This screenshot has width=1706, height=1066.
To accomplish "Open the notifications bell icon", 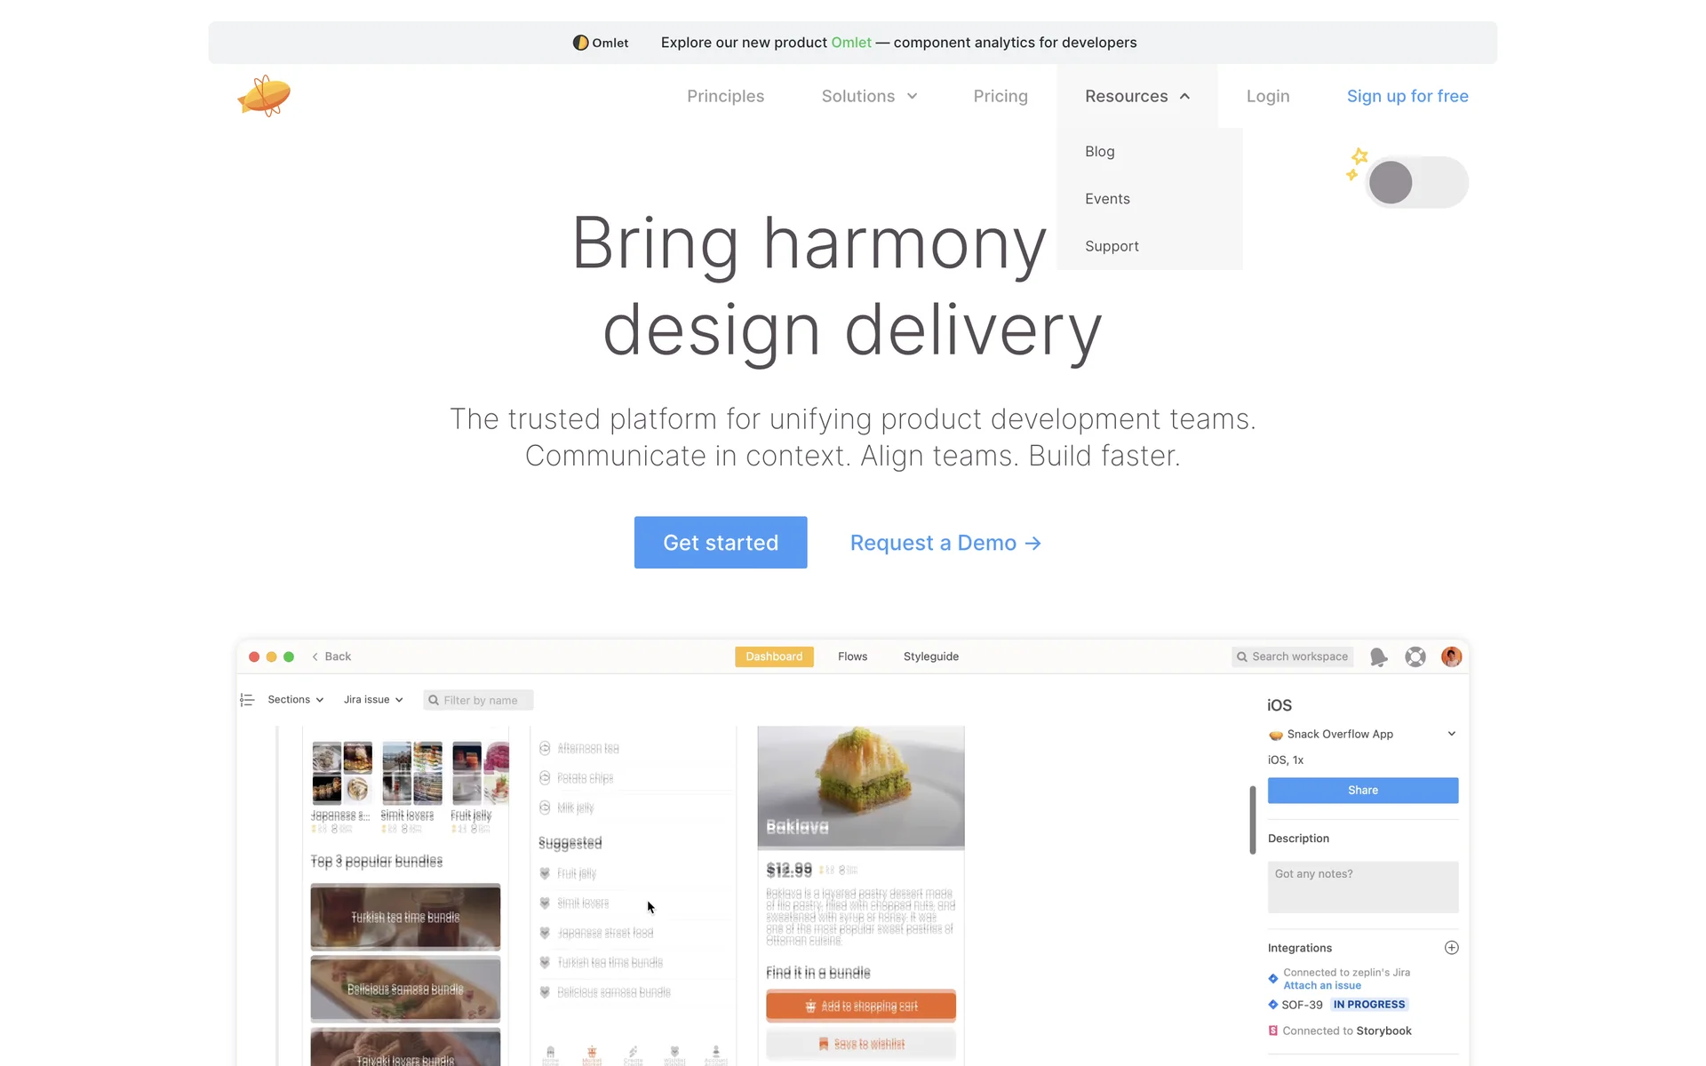I will (1378, 656).
